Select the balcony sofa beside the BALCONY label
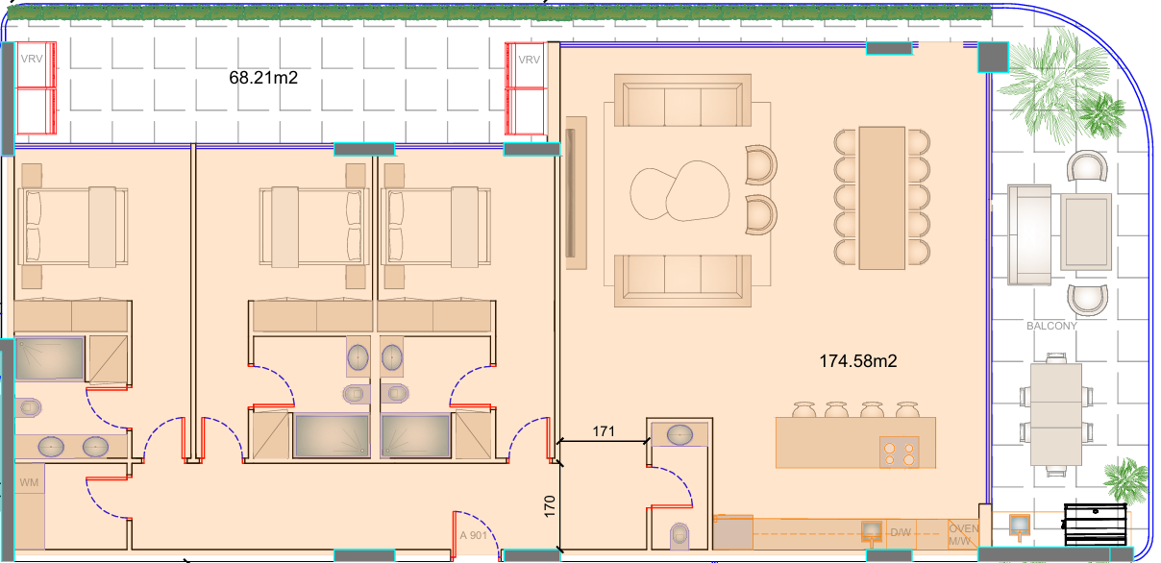The image size is (1161, 563). click(1027, 234)
